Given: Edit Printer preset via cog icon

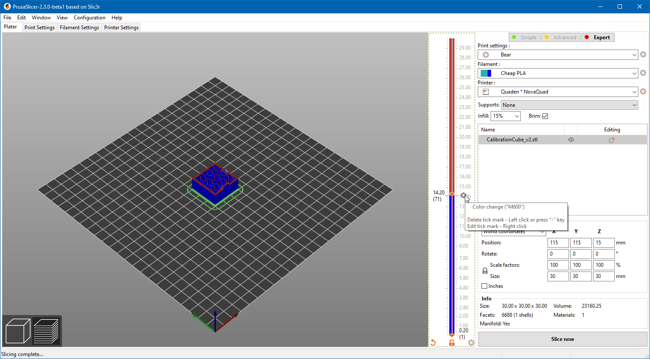Looking at the screenshot, I should [643, 92].
